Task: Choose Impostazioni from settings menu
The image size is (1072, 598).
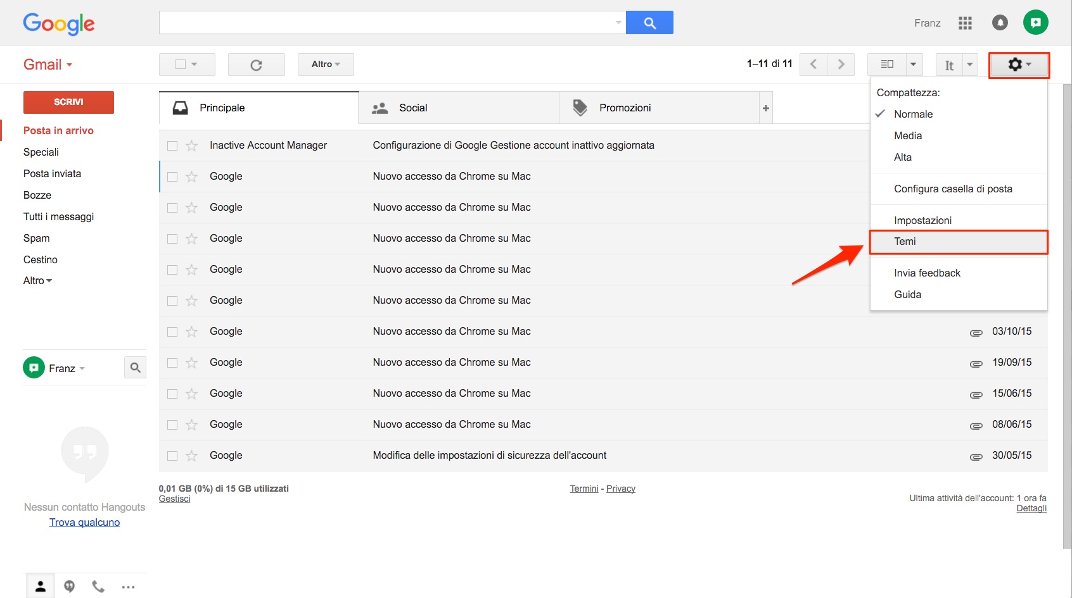Action: click(922, 220)
